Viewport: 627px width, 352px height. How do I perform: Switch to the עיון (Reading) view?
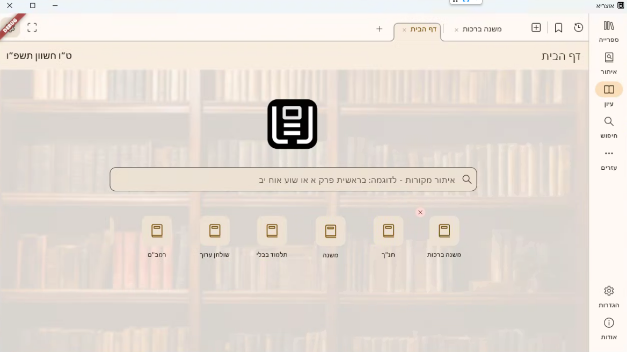[x=609, y=90]
